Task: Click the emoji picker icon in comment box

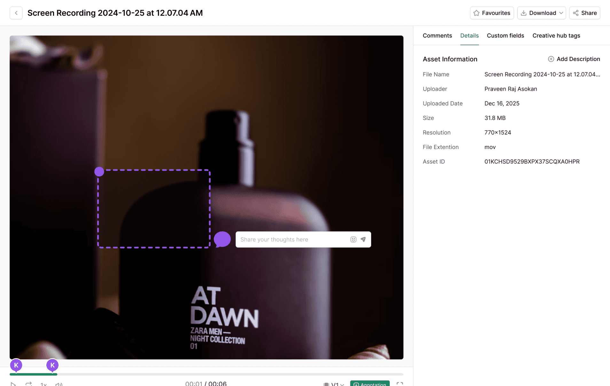Action: (353, 240)
